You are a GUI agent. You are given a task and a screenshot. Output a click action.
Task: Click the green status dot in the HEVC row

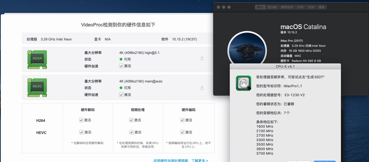[x=121, y=88]
